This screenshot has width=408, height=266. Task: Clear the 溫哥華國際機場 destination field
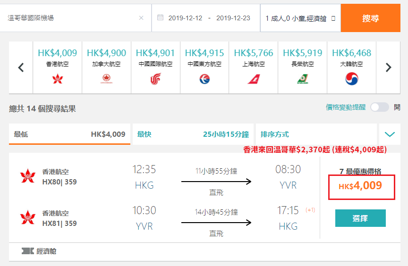141,18
